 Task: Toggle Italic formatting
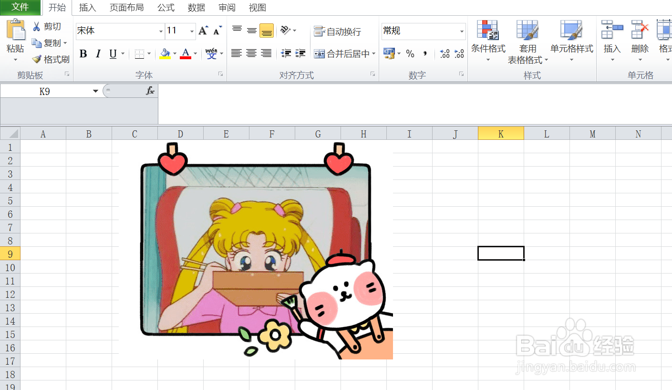[x=98, y=54]
